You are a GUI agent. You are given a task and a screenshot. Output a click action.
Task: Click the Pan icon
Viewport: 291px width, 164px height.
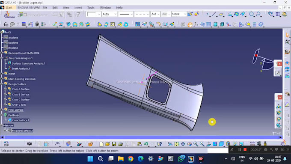(x=183, y=144)
